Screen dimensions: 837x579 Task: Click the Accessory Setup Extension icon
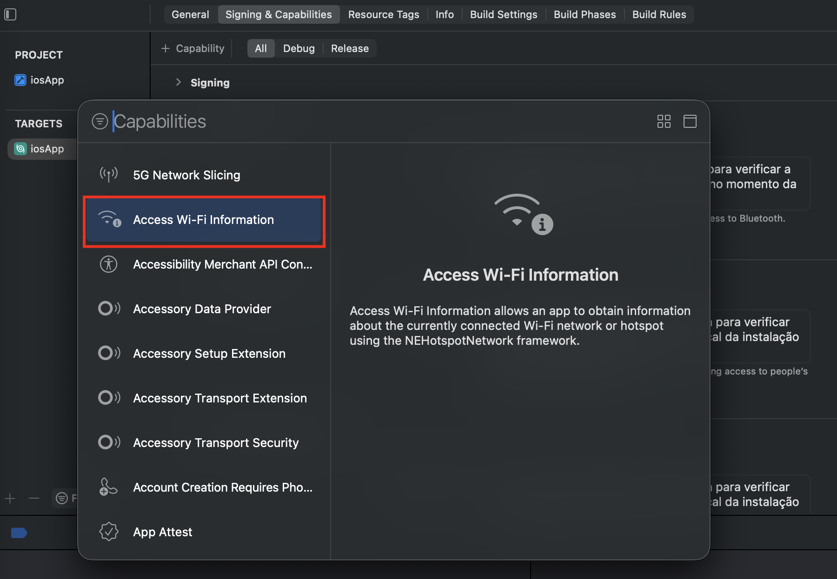(109, 353)
